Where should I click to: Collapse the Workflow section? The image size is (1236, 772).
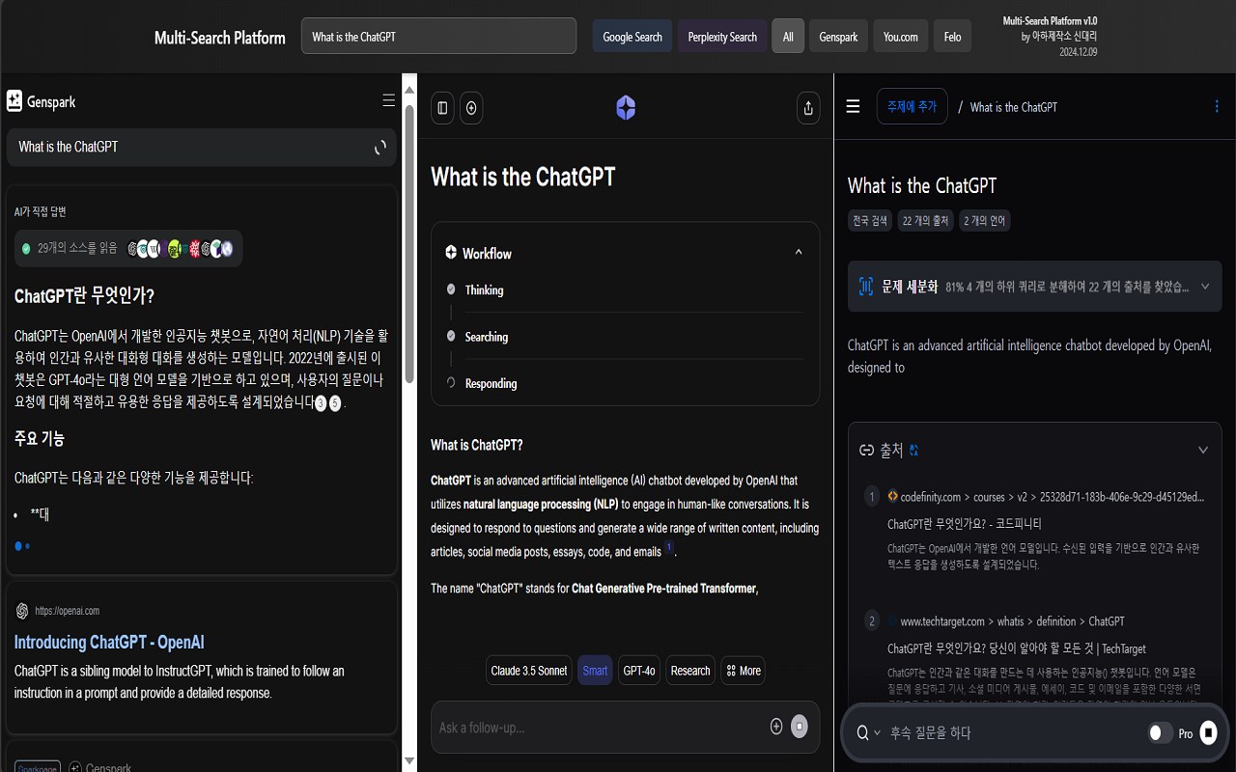799,253
